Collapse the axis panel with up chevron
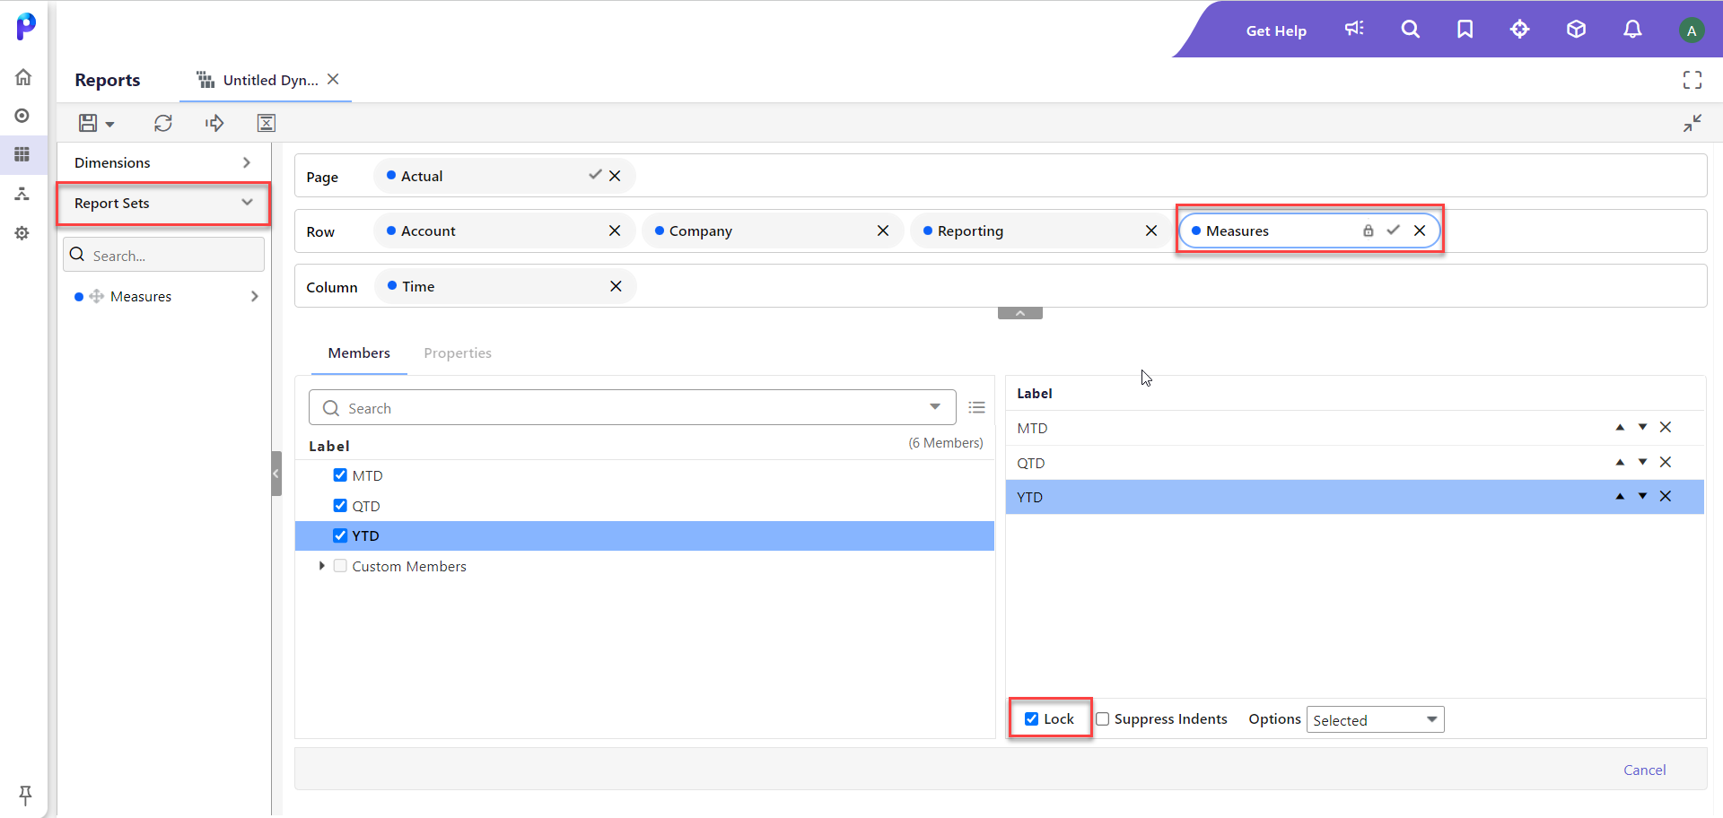Viewport: 1723px width, 818px height. [1020, 313]
